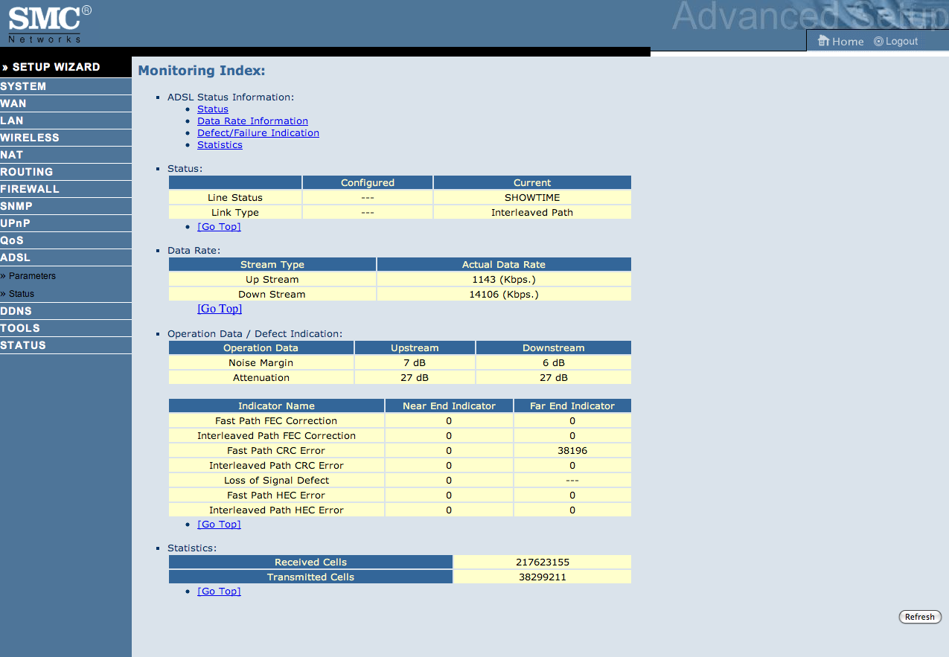Viewport: 949px width, 657px height.
Task: Click Go Top under Data Rate table
Action: (220, 309)
